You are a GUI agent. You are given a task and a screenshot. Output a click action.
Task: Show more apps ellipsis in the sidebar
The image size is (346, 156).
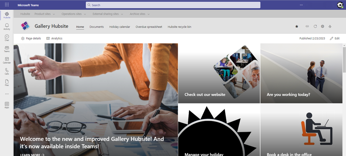pos(7,94)
